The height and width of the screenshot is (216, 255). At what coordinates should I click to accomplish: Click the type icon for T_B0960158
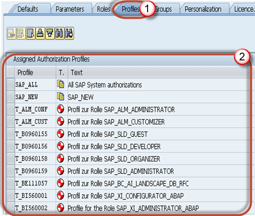60,158
